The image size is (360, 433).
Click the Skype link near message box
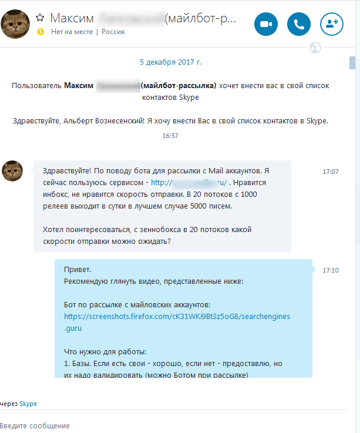click(x=28, y=404)
